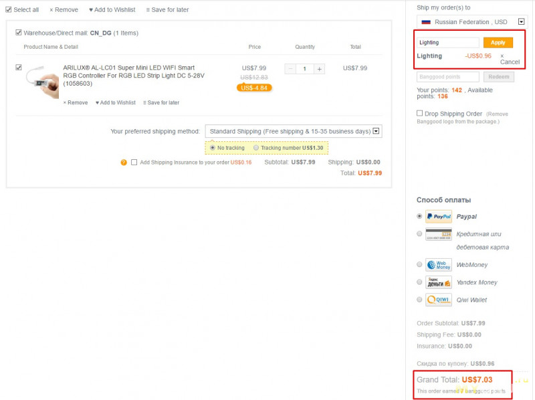Viewport: 535px width, 400px height.
Task: Click the quantity input field
Action: click(x=305, y=69)
